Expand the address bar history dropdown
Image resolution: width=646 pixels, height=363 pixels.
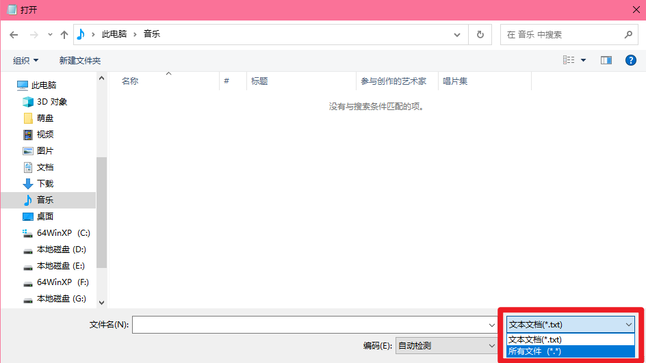pos(457,35)
